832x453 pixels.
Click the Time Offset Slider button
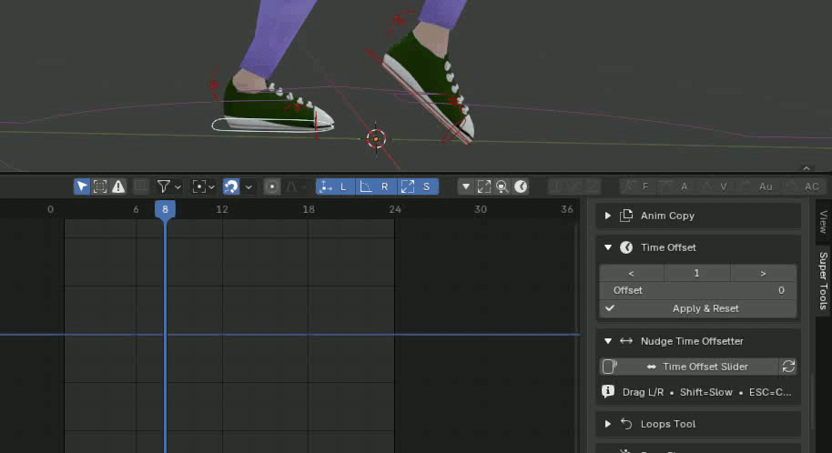click(698, 367)
